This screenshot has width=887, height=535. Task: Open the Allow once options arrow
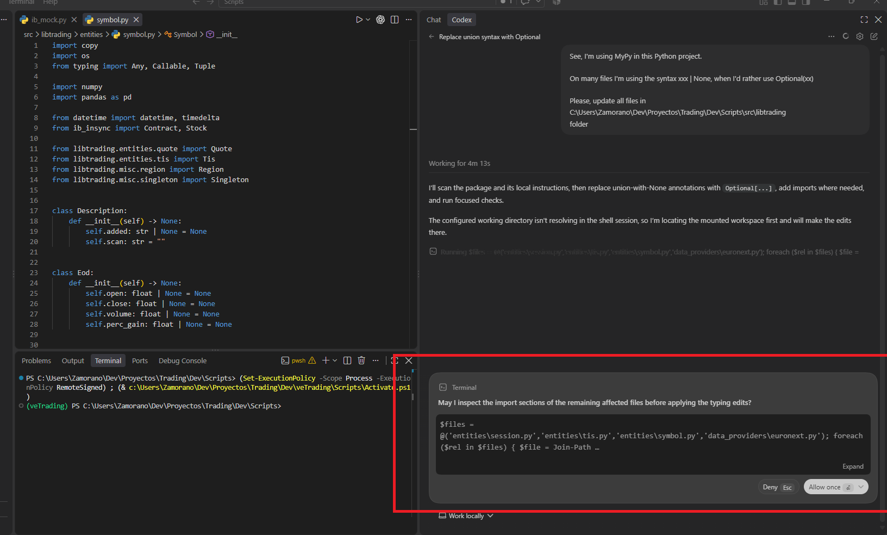click(x=861, y=487)
